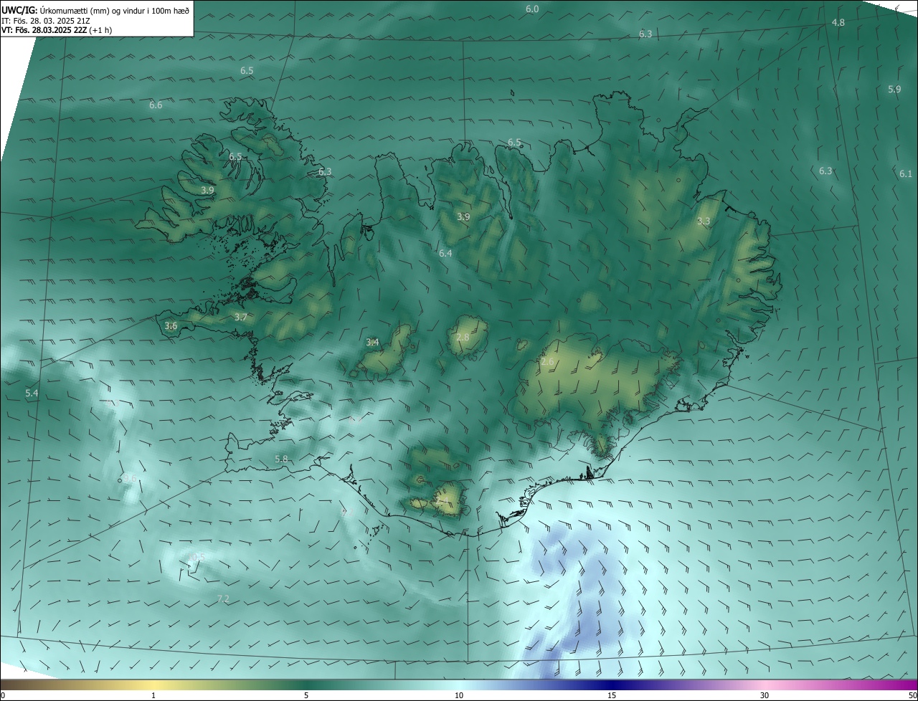
Task: Click the 6.0 precipitable water value
Action: click(x=532, y=9)
